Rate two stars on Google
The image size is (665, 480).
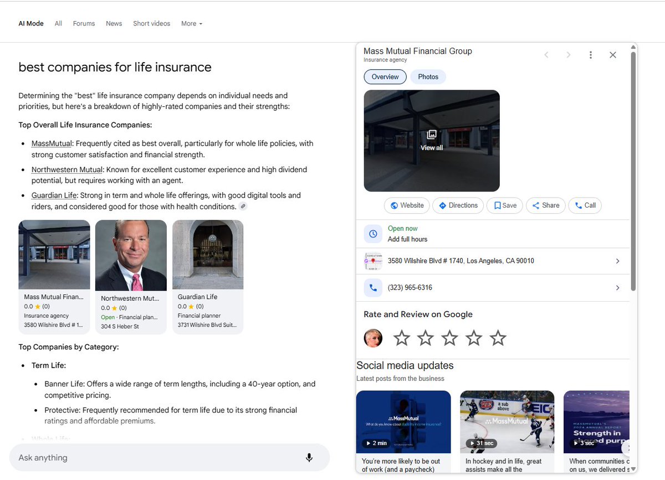[x=426, y=338]
